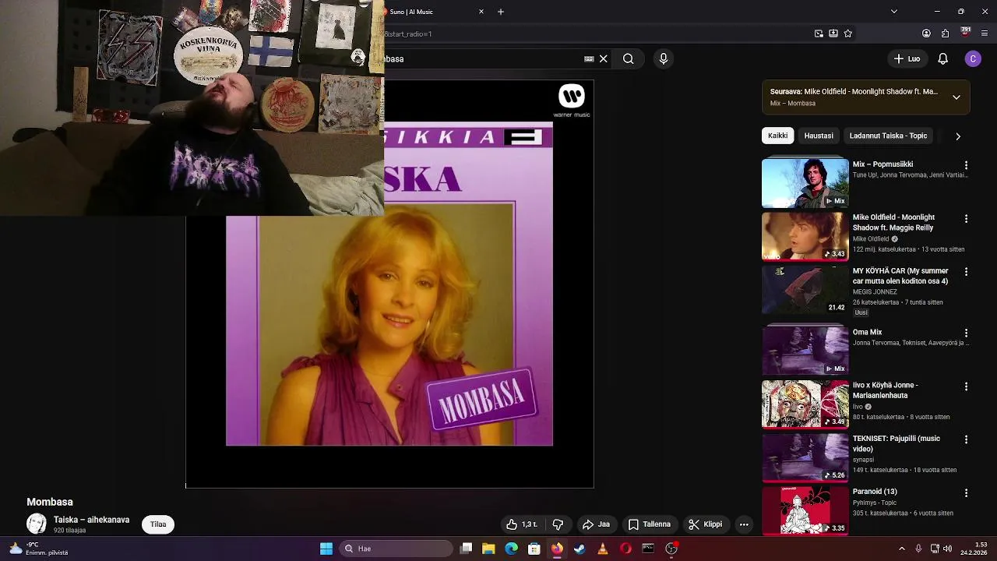Open the ad blocker extension showing 791
Viewport: 997px width, 561px height.
click(x=966, y=33)
